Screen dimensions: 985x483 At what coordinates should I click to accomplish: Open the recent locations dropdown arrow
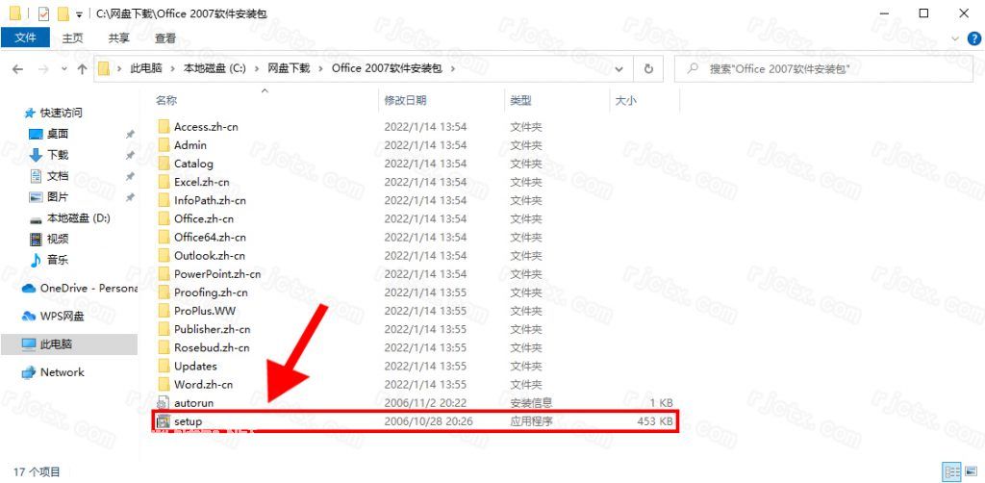(x=63, y=69)
